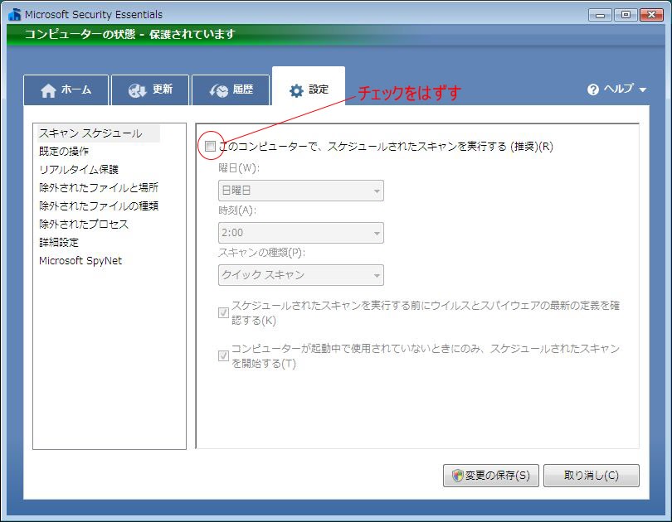Toggle the run scheduled scan checkbox

click(x=211, y=147)
